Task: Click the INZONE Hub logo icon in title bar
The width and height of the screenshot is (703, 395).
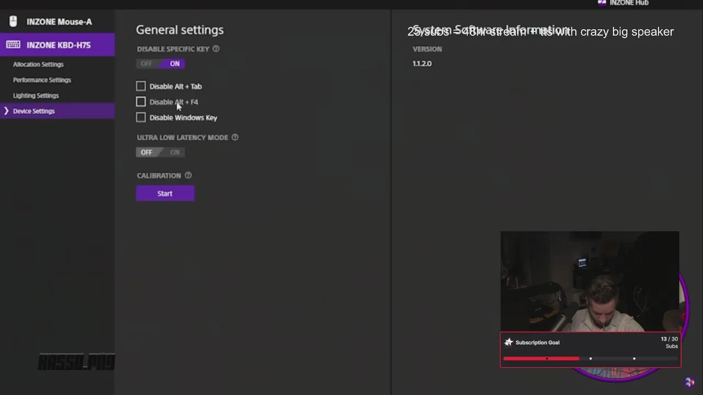Action: 602,3
